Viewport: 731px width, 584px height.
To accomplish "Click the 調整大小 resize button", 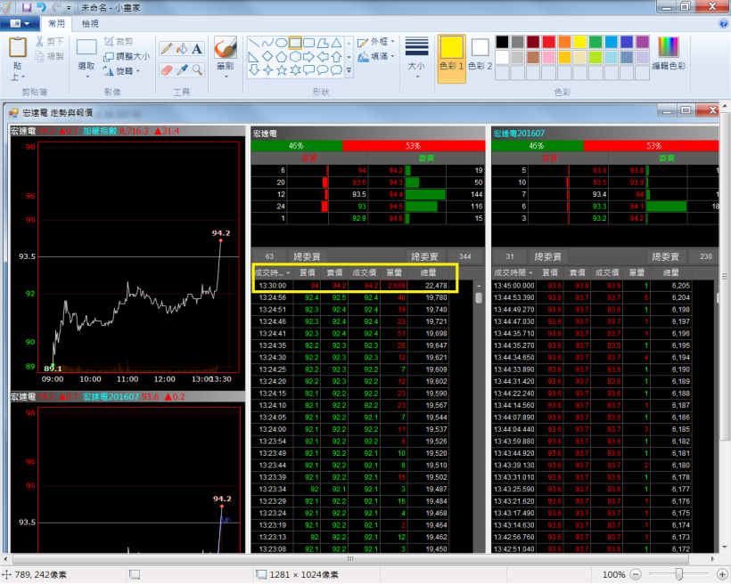I will coord(127,56).
